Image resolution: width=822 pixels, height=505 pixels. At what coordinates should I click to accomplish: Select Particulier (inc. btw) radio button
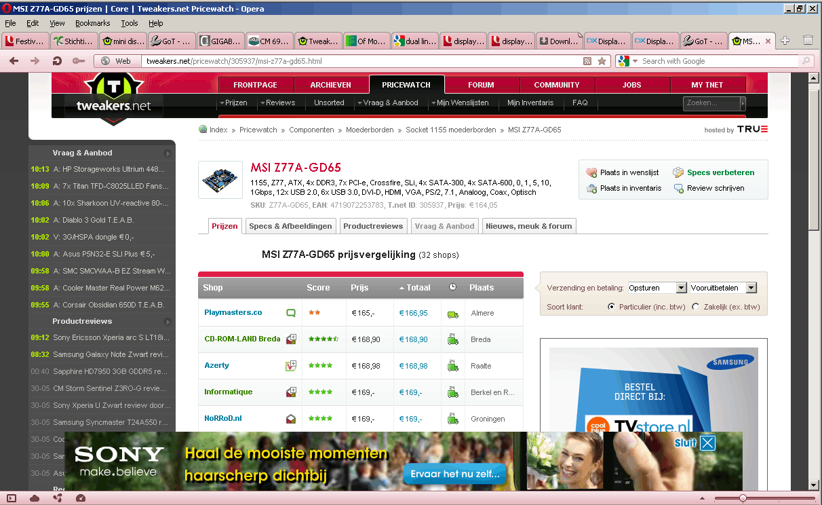point(611,307)
